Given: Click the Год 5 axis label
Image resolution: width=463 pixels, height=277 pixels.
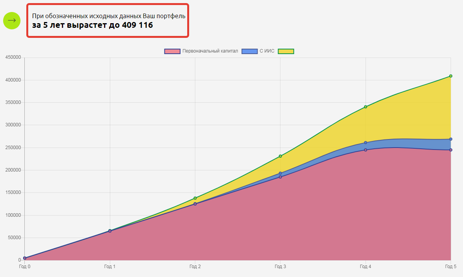Looking at the screenshot, I should pyautogui.click(x=451, y=267).
